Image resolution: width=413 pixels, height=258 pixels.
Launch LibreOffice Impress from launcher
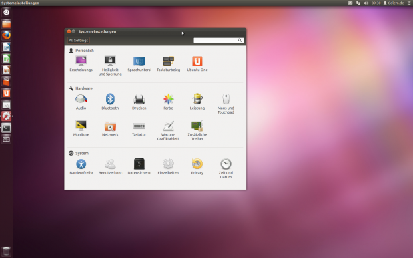6,70
